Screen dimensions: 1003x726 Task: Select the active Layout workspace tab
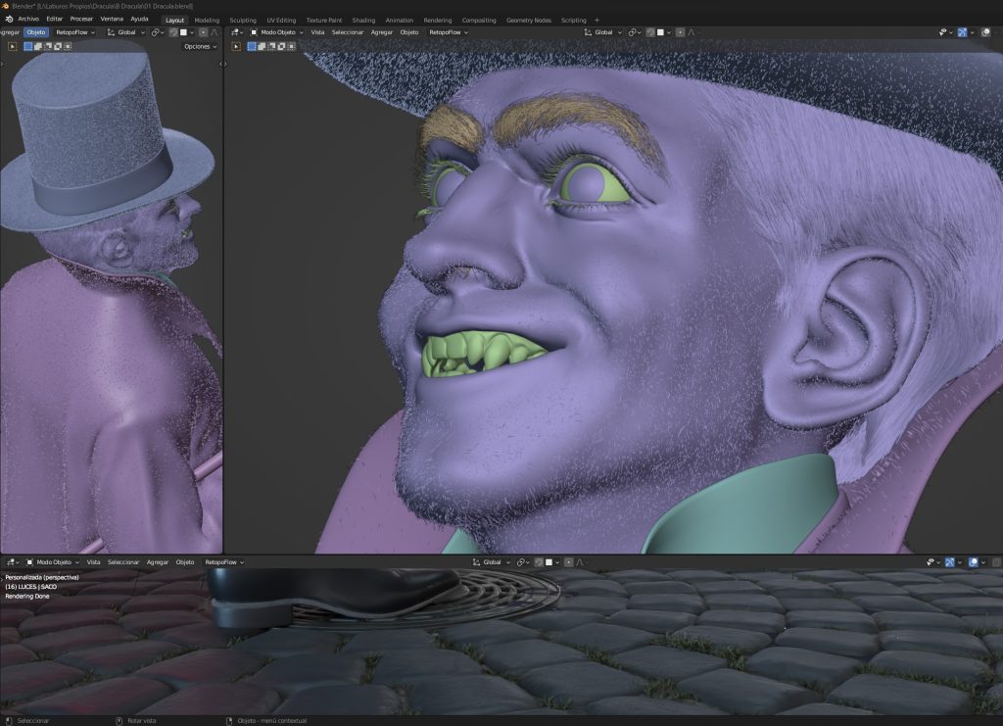[x=174, y=21]
